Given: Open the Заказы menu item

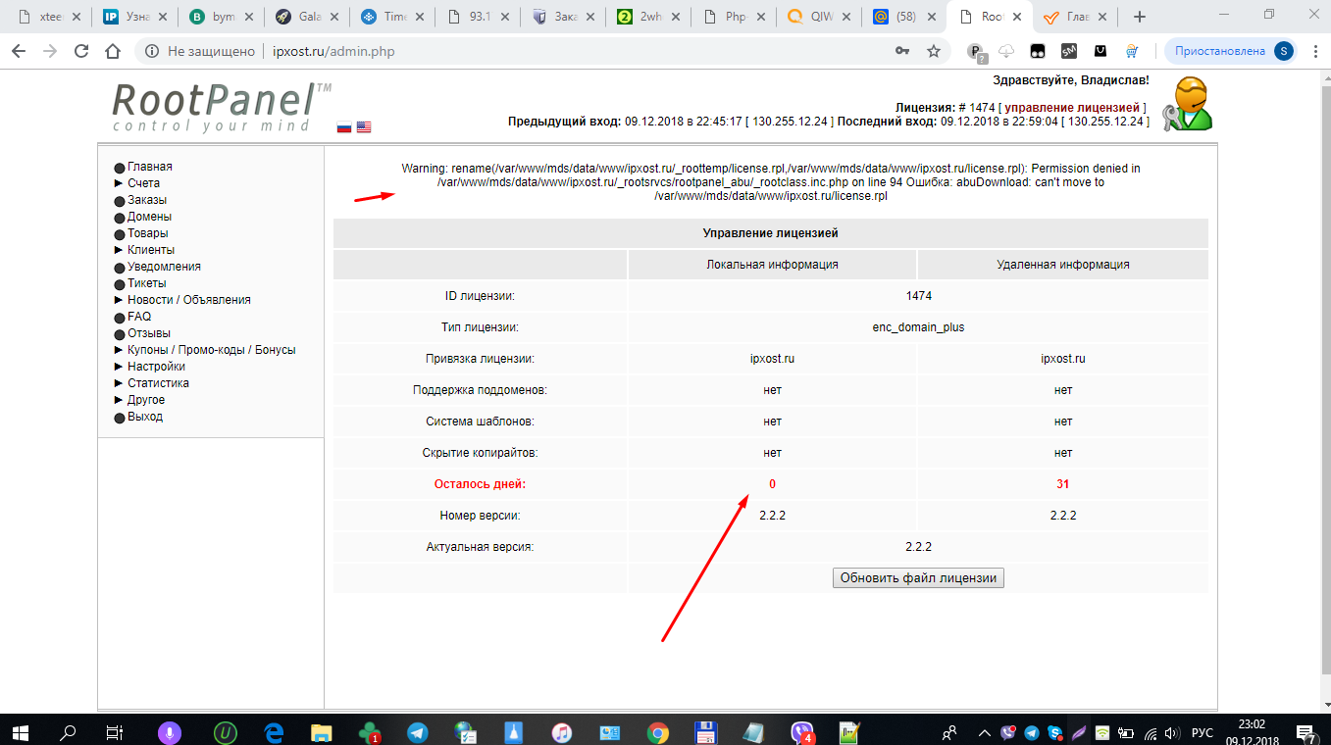Looking at the screenshot, I should pos(146,200).
